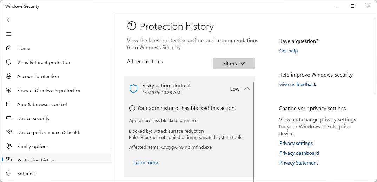
Task: Open the Privacy settings link
Action: pos(296,143)
